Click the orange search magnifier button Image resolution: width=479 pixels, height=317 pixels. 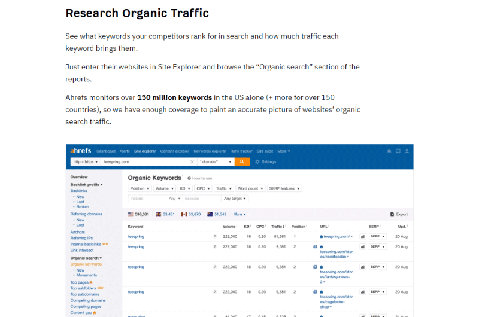tap(242, 161)
